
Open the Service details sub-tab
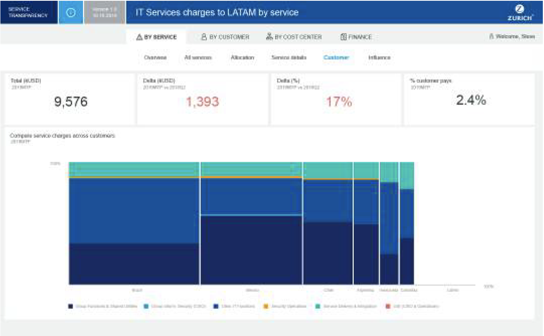click(289, 58)
